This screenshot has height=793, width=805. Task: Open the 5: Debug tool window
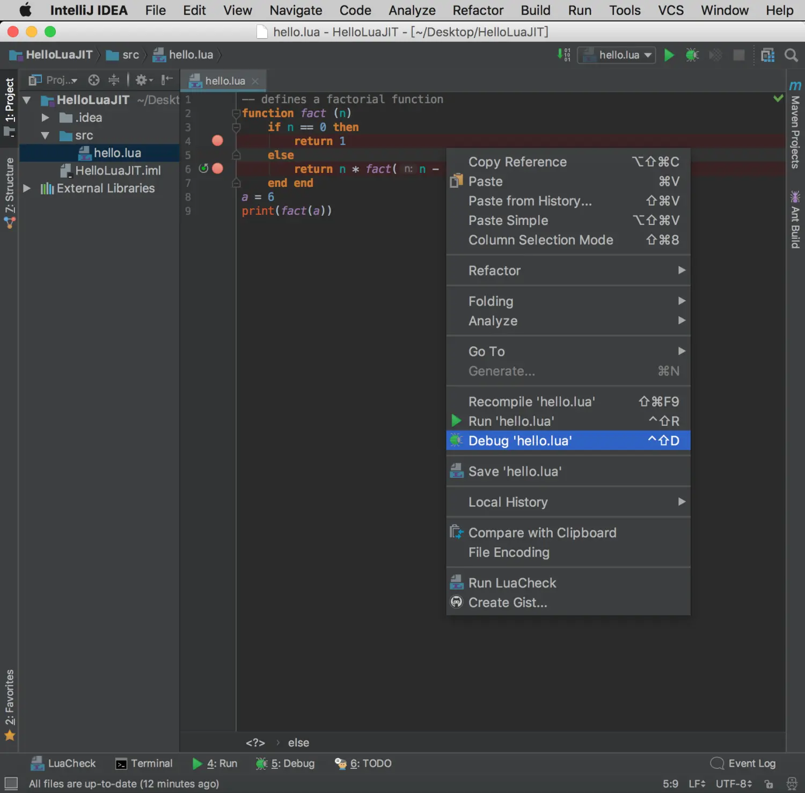point(286,763)
